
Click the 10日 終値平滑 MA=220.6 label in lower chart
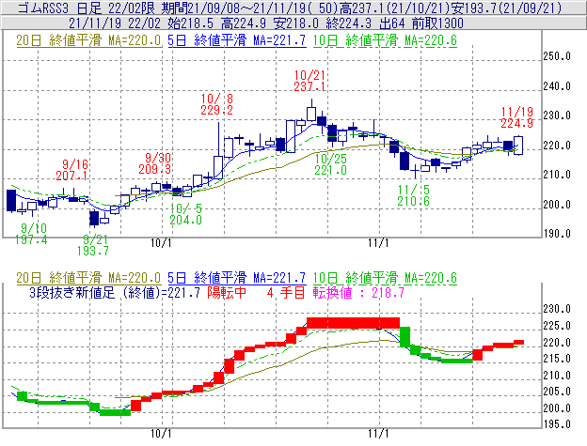point(385,278)
